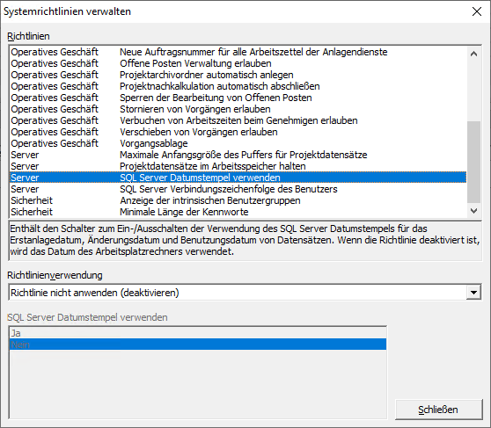491x428 pixels.
Task: Select 'Verschieben von Vorgängen erlauben' policy
Action: 238,132
